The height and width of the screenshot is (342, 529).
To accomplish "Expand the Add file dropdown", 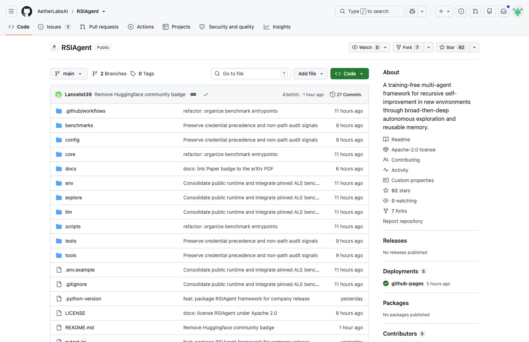I will tap(311, 74).
